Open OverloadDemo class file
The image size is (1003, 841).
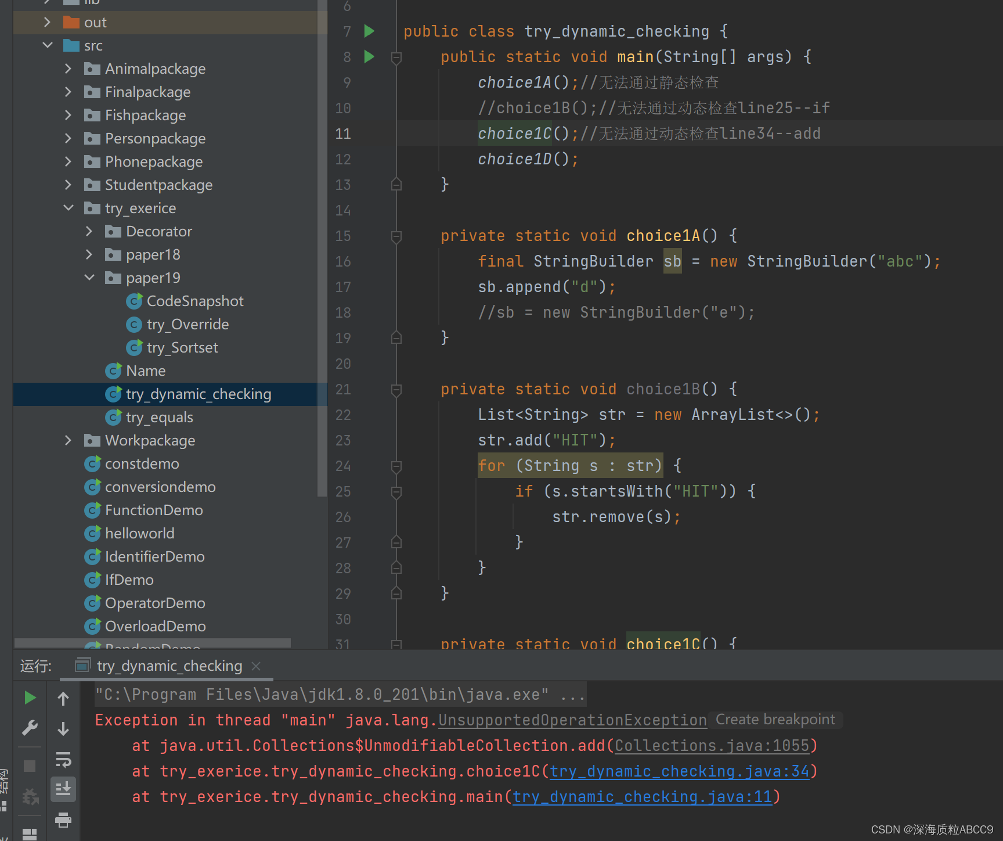tap(156, 627)
